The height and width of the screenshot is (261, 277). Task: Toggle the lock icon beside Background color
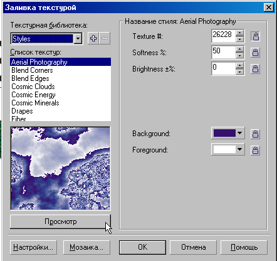[255, 134]
